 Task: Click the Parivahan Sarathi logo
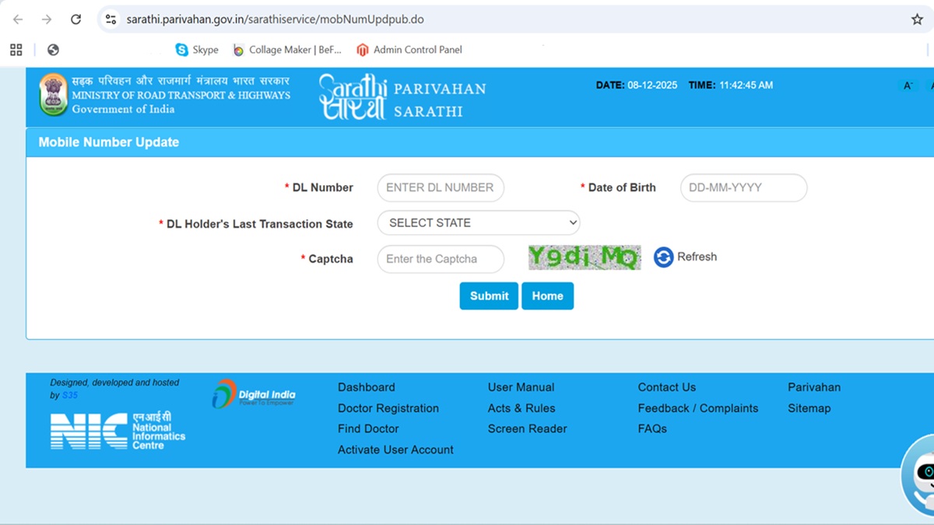[x=402, y=97]
